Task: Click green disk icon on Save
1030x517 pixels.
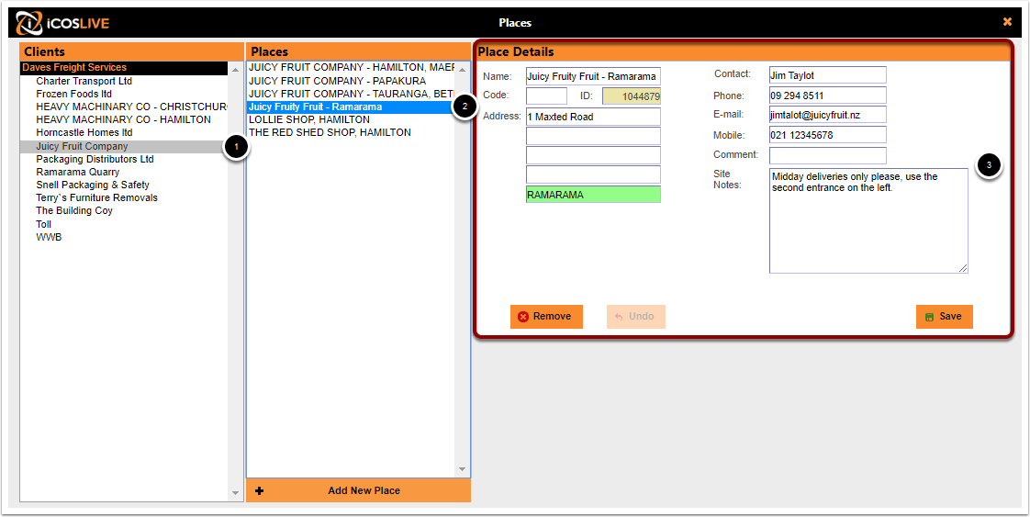Action: point(930,317)
